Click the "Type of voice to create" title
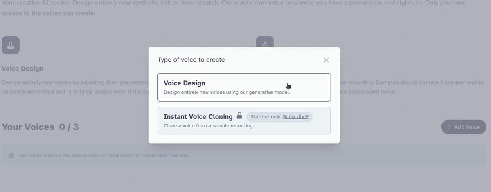491x192 pixels. pos(191,60)
